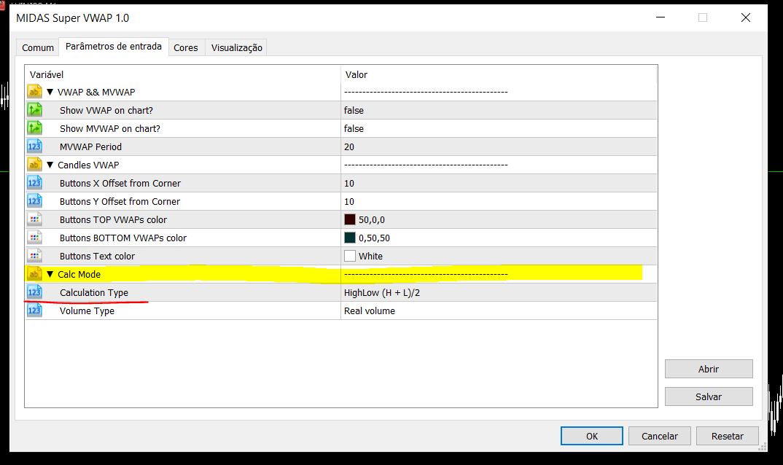
Task: Click the integer icon beside Buttons X Offset
Action: coord(34,183)
